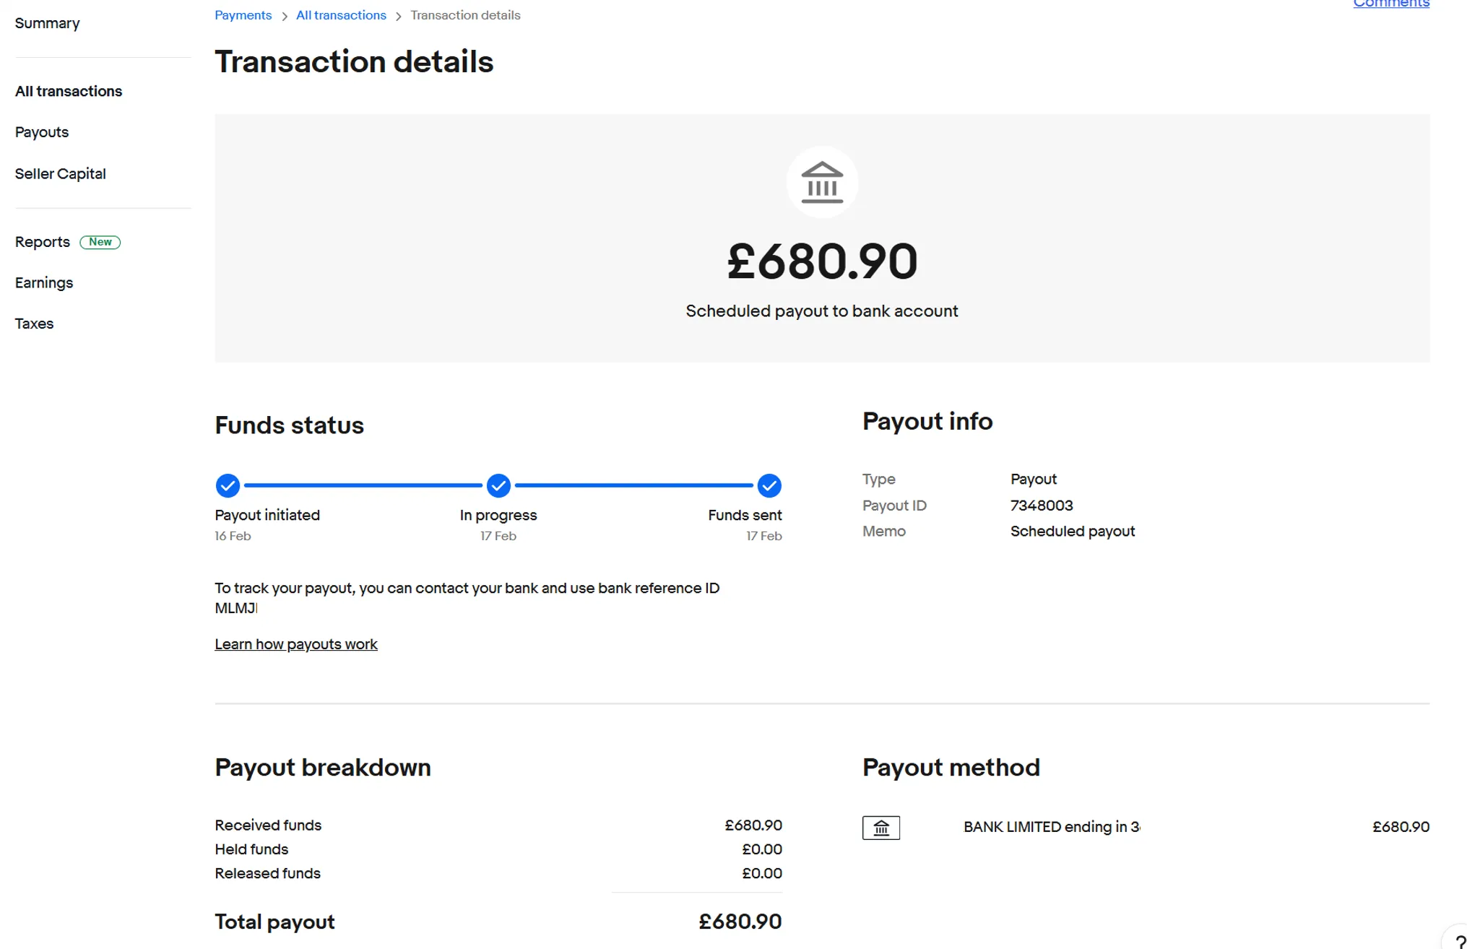Open the Payouts section
Screen dimensions: 1467x949
pos(41,131)
